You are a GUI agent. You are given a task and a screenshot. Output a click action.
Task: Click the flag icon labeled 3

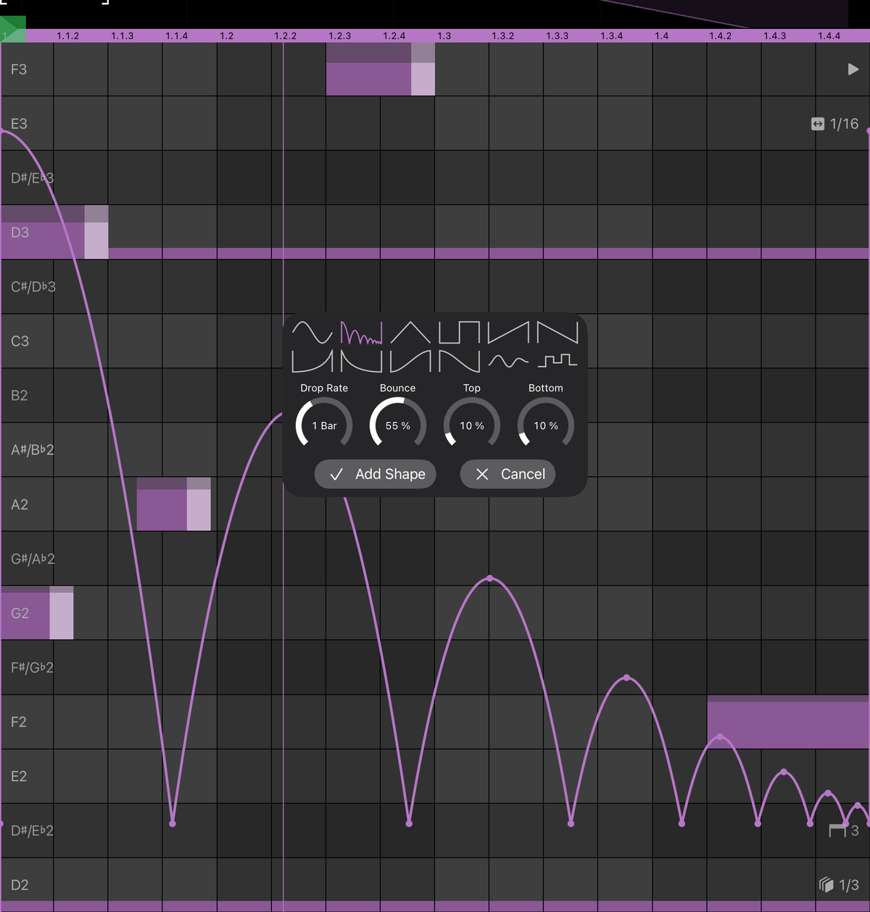coord(844,830)
